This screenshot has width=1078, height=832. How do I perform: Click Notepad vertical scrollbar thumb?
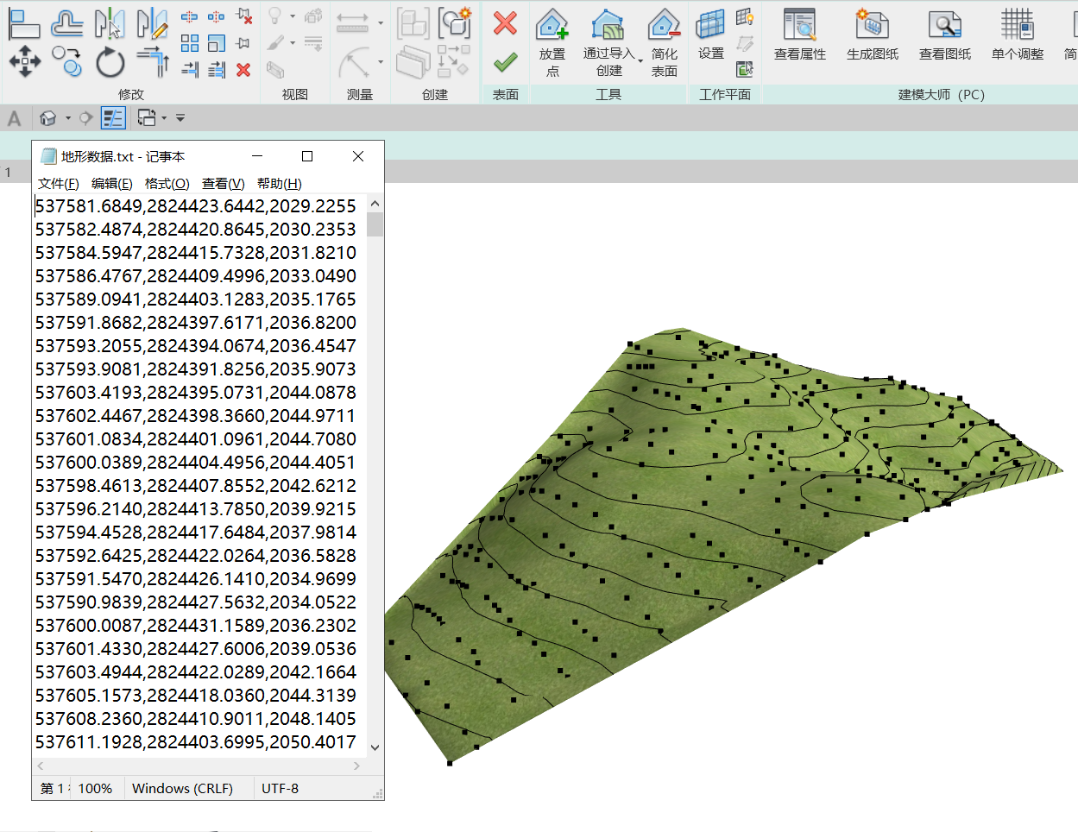tap(375, 224)
